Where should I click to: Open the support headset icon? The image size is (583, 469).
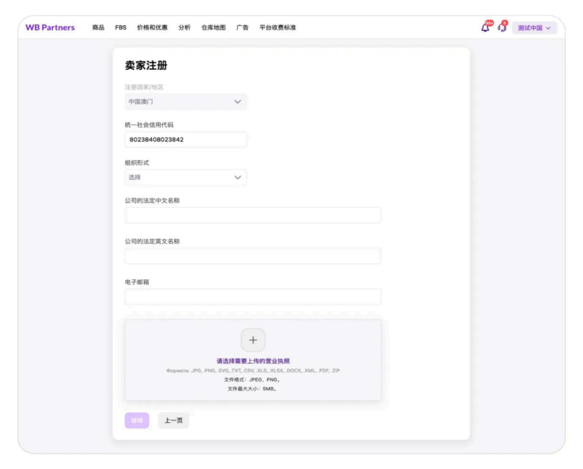(x=502, y=28)
